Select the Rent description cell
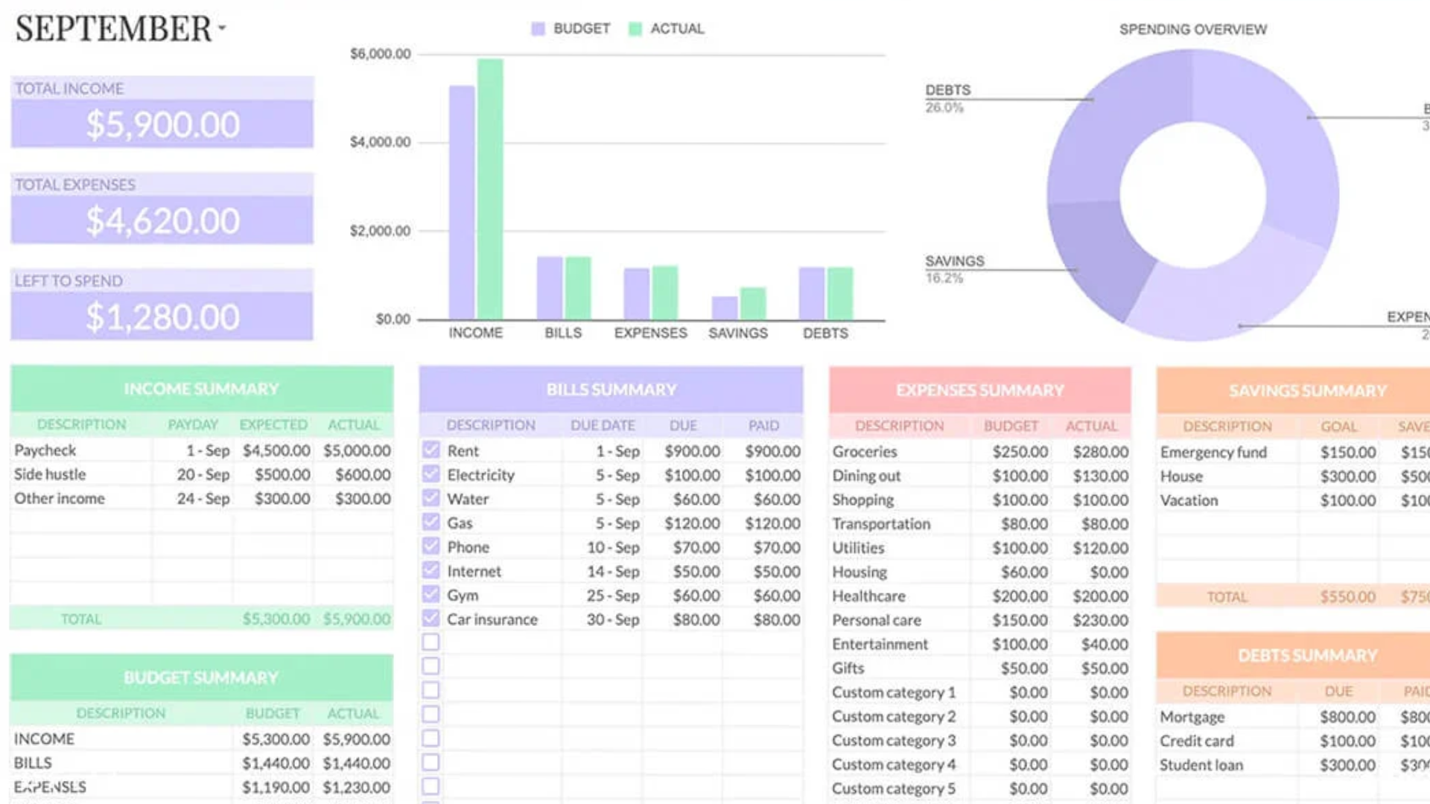This screenshot has width=1430, height=804. coord(503,450)
